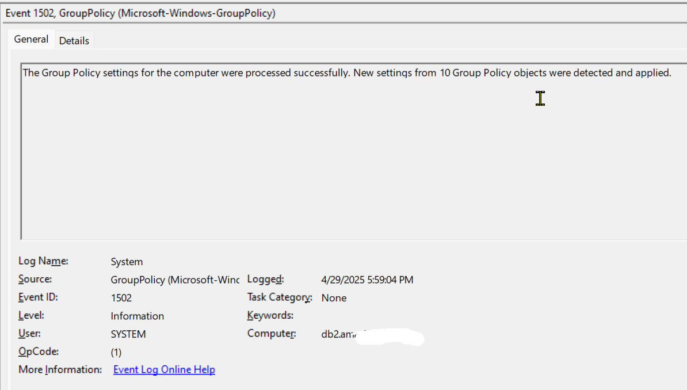Select the User value 'SYSTEM'
The image size is (687, 390).
(x=128, y=334)
